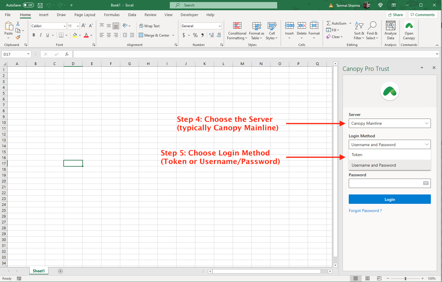This screenshot has height=282, width=442.
Task: Click the Save icon in title bar
Action: [x=40, y=5]
